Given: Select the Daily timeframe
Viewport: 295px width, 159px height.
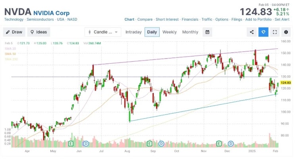Looking at the screenshot, I should pyautogui.click(x=152, y=32).
